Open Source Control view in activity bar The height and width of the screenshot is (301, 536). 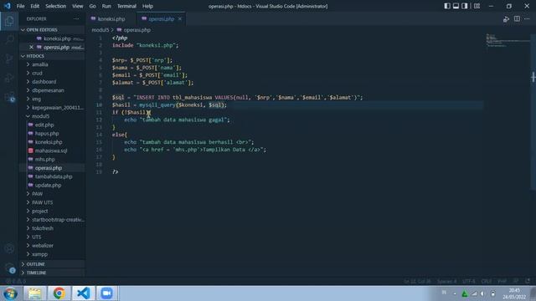9,59
